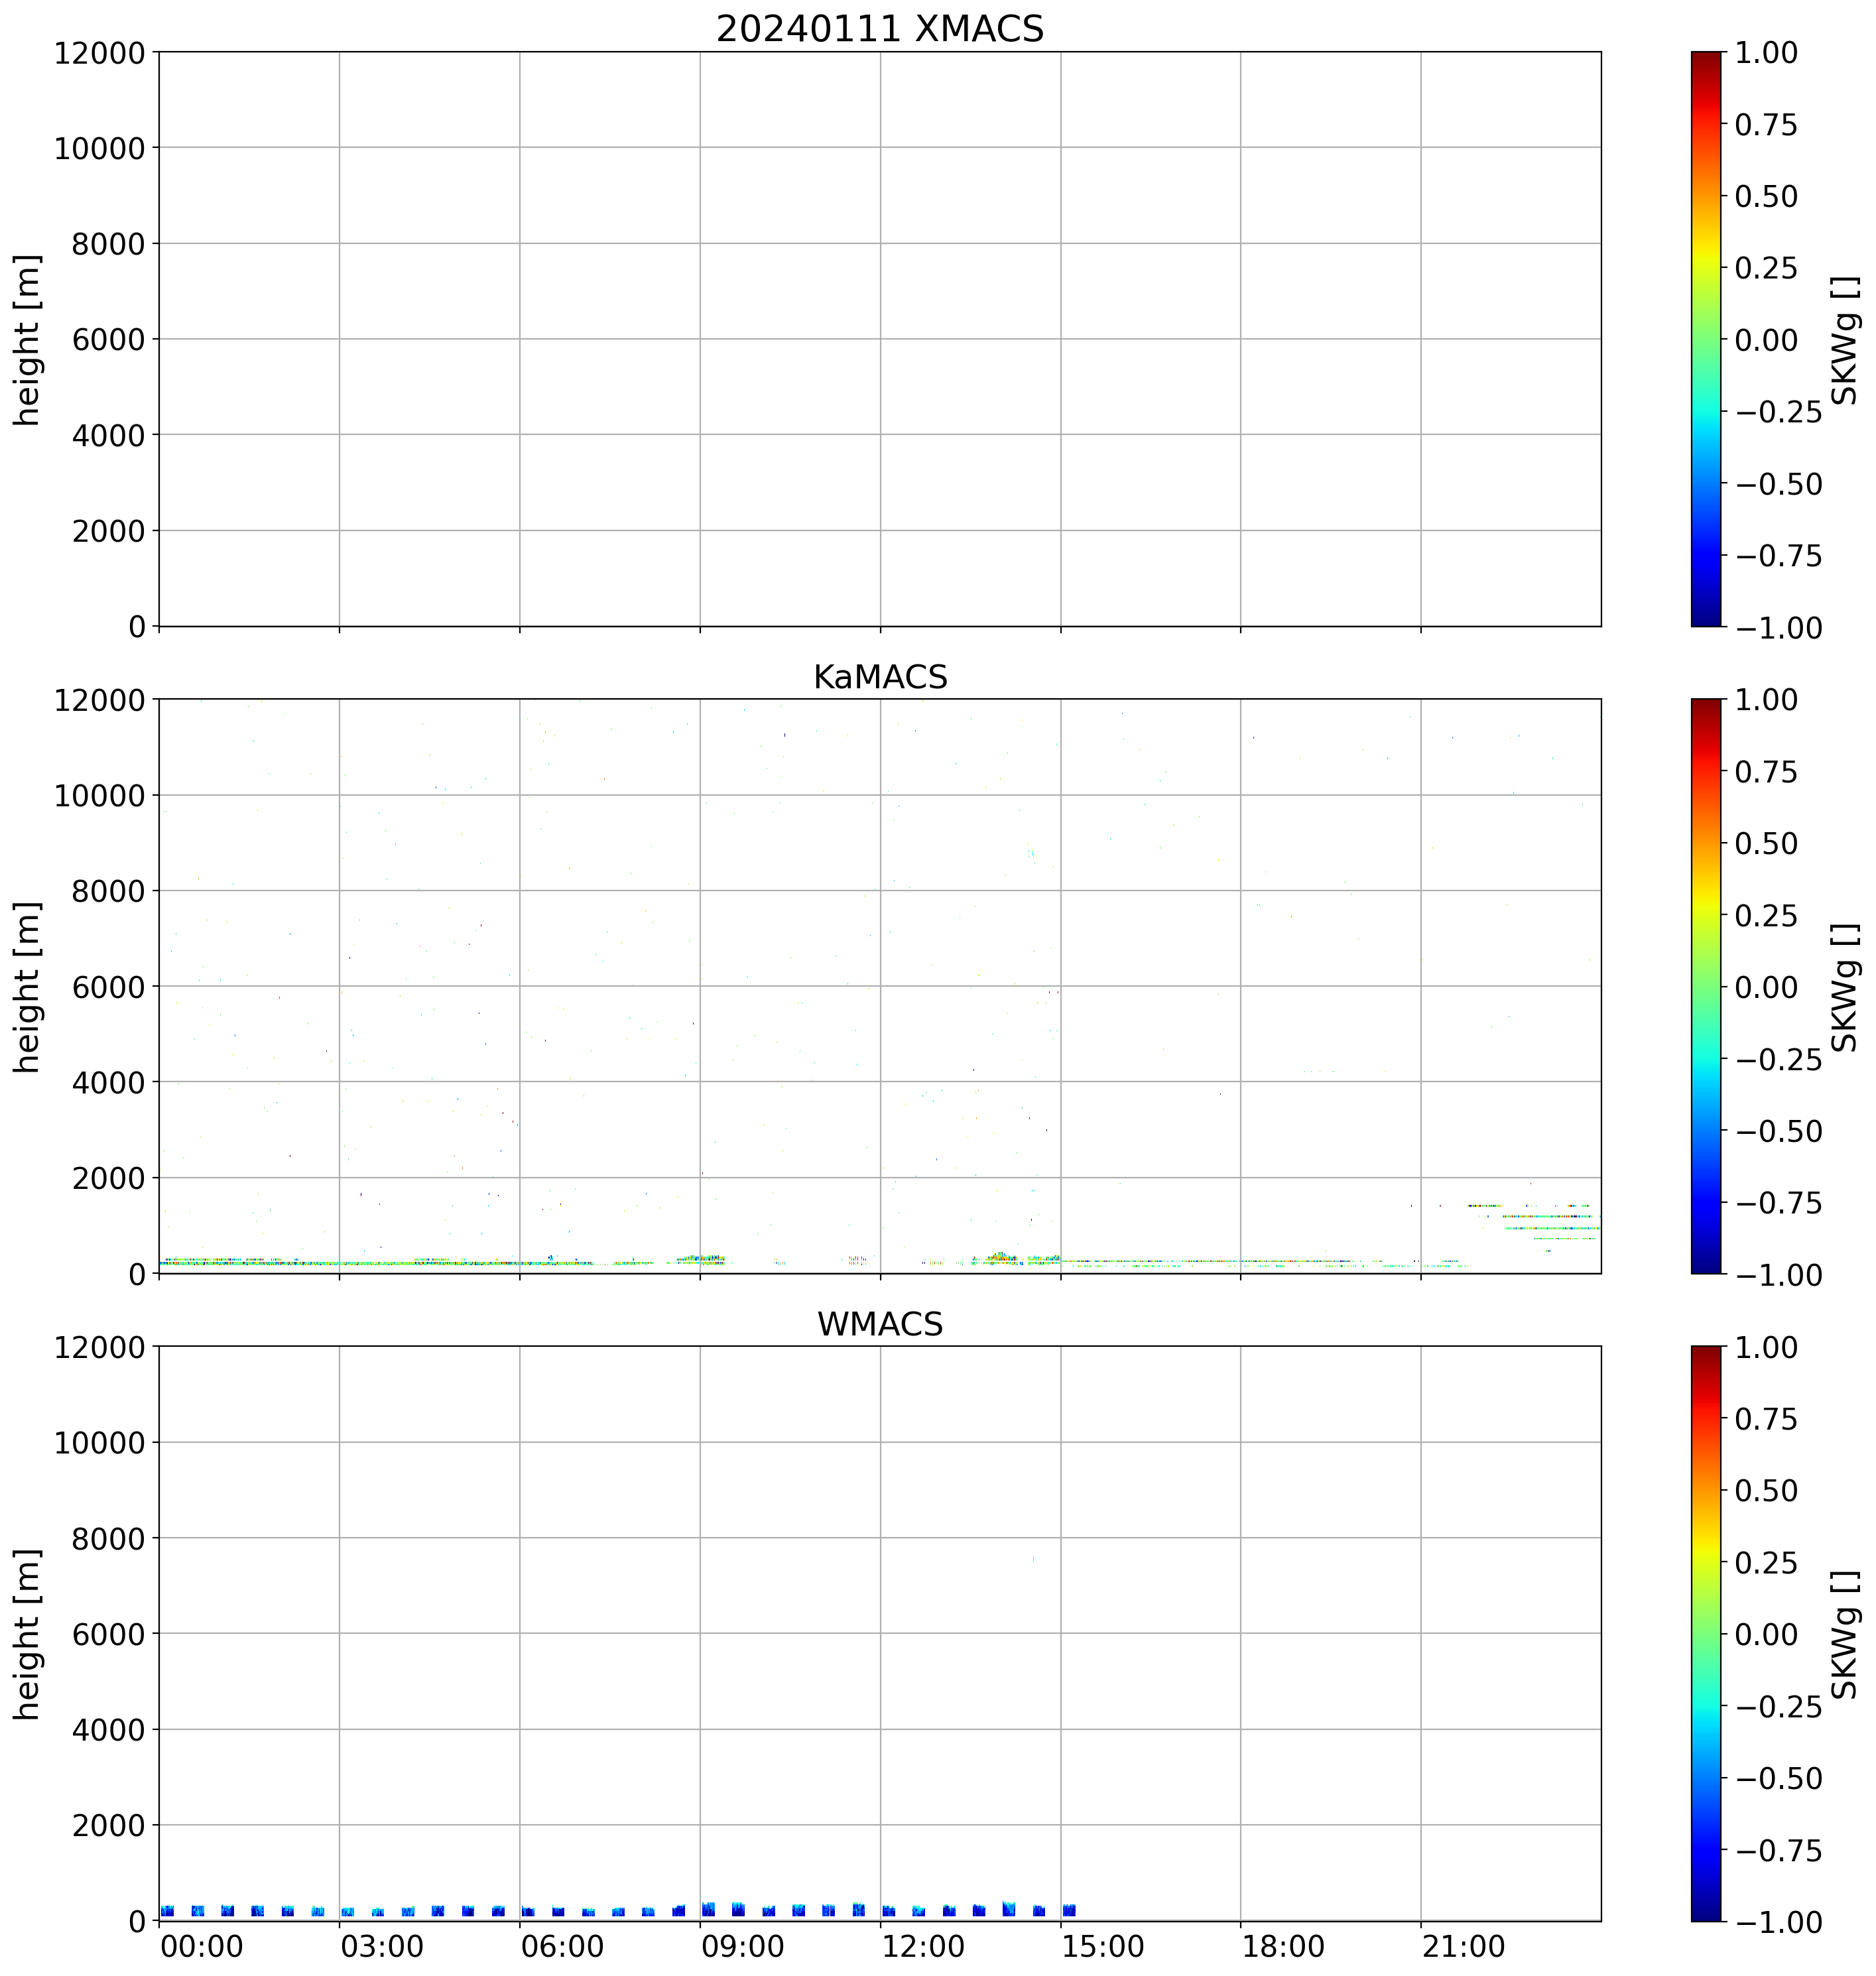This screenshot has width=1876, height=1976.
Task: Click the 15:00 time axis label
Action: pyautogui.click(x=1103, y=1947)
